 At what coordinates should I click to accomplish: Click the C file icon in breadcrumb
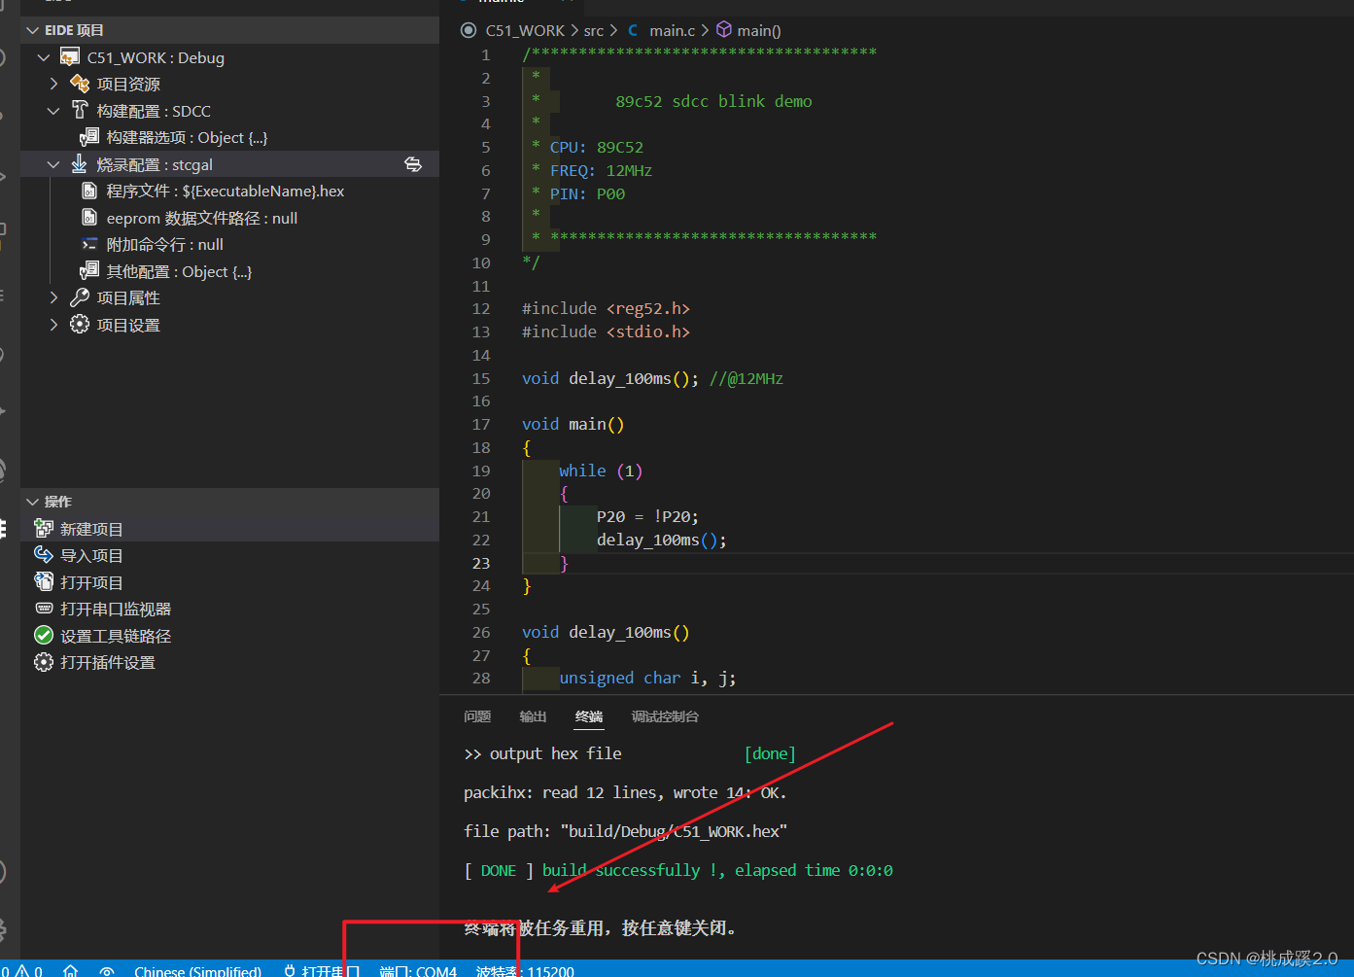click(x=633, y=30)
